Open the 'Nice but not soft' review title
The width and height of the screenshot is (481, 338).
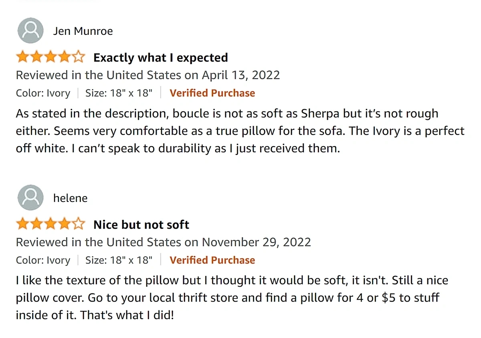coord(141,225)
